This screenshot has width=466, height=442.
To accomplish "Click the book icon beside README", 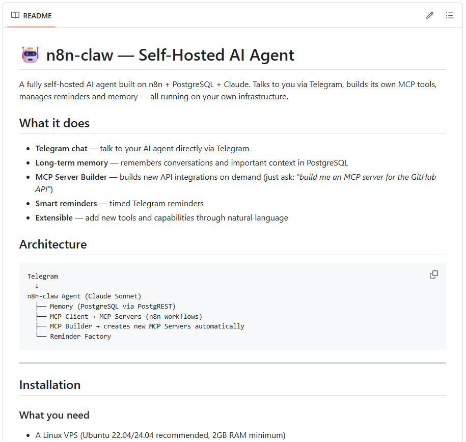I will 15,15.
